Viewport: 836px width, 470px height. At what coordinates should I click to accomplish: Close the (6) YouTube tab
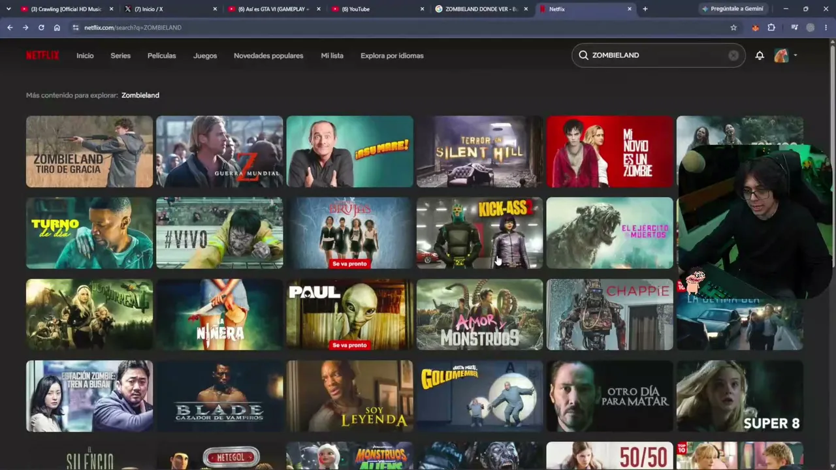[422, 9]
